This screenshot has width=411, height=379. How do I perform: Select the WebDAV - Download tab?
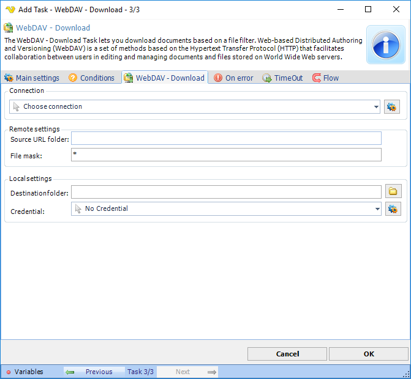[165, 78]
